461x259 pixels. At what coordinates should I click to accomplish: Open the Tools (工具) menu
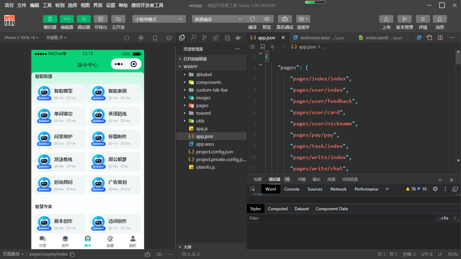click(47, 5)
